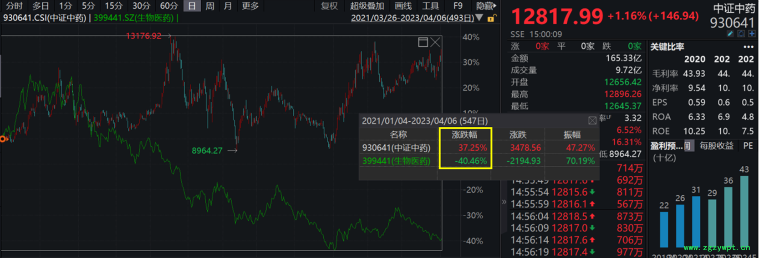Click the orange marker at chart left edge
Screen dimensions: 759x258
tap(3, 139)
